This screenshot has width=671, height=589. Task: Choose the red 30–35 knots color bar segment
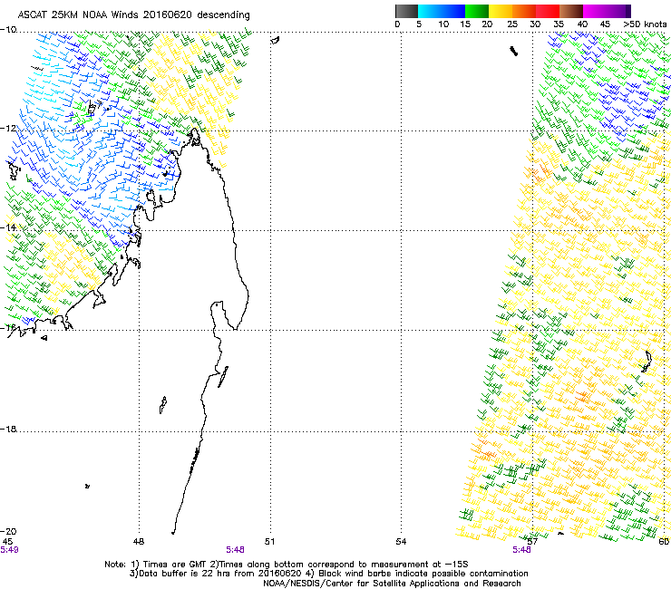point(548,11)
